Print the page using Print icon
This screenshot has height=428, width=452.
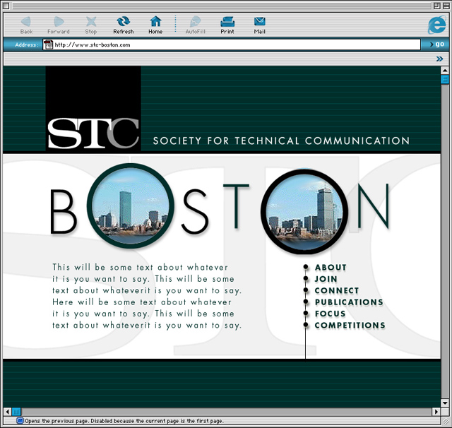coord(227,22)
